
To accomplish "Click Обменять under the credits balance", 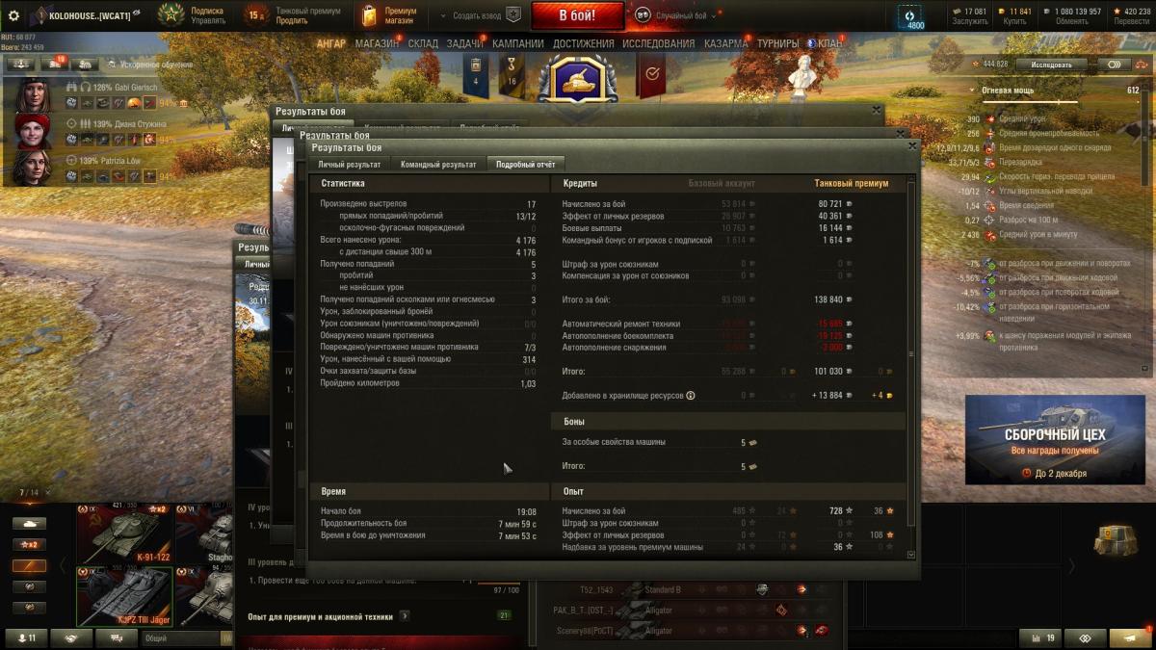I will point(1071,20).
